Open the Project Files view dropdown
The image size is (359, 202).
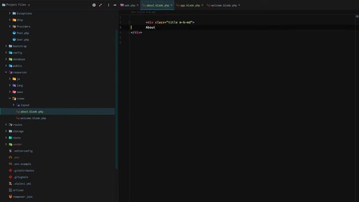pyautogui.click(x=29, y=5)
